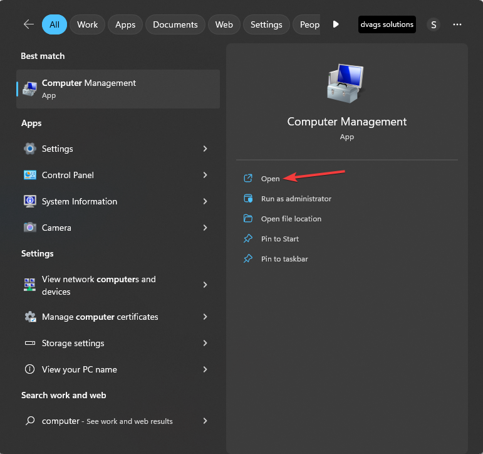Viewport: 483px width, 454px height.
Task: Expand View network computers and devices chevron
Action: pyautogui.click(x=205, y=285)
